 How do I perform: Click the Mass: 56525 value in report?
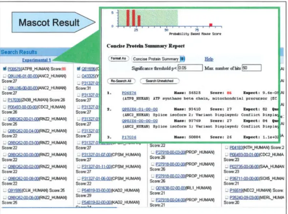[x=195, y=93]
